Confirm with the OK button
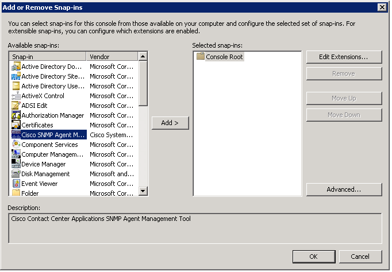This screenshot has width=392, height=272. tap(314, 257)
